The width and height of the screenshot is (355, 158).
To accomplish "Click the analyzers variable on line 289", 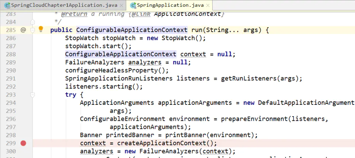I will coord(145,62).
